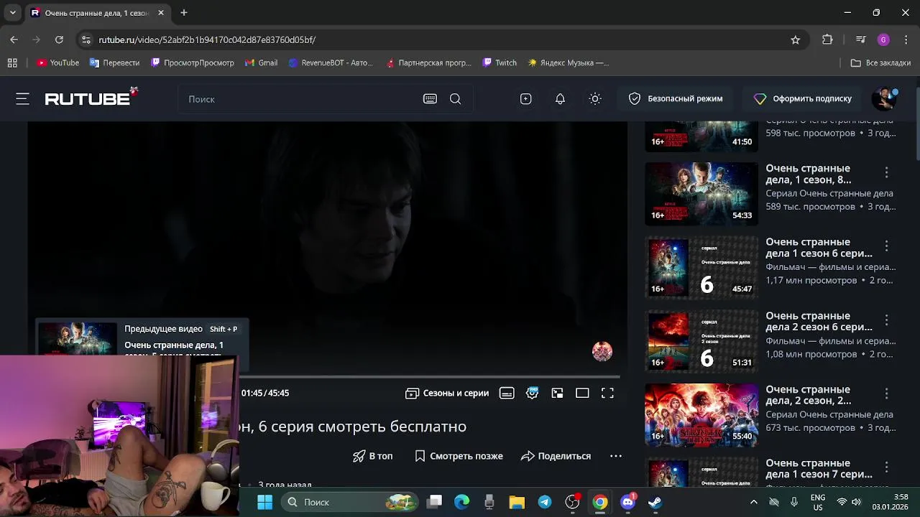
Task: Open more actions menu under video
Action: (x=616, y=456)
